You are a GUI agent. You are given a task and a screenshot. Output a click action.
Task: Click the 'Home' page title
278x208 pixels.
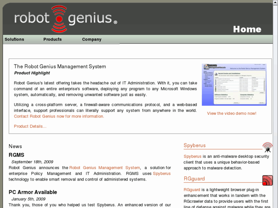[x=247, y=29]
